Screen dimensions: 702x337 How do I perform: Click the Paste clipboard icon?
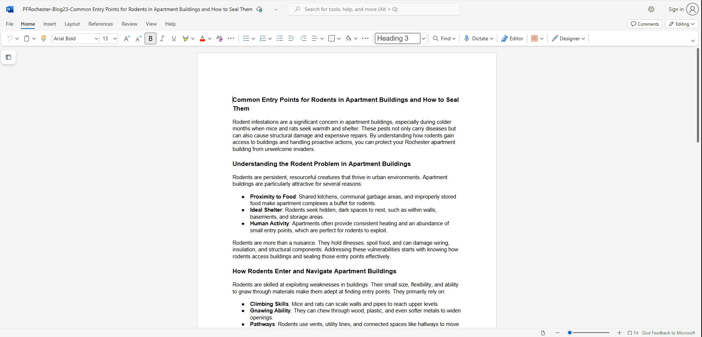tap(26, 38)
